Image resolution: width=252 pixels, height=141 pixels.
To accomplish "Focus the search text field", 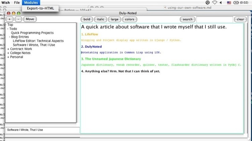I will point(215,19).
